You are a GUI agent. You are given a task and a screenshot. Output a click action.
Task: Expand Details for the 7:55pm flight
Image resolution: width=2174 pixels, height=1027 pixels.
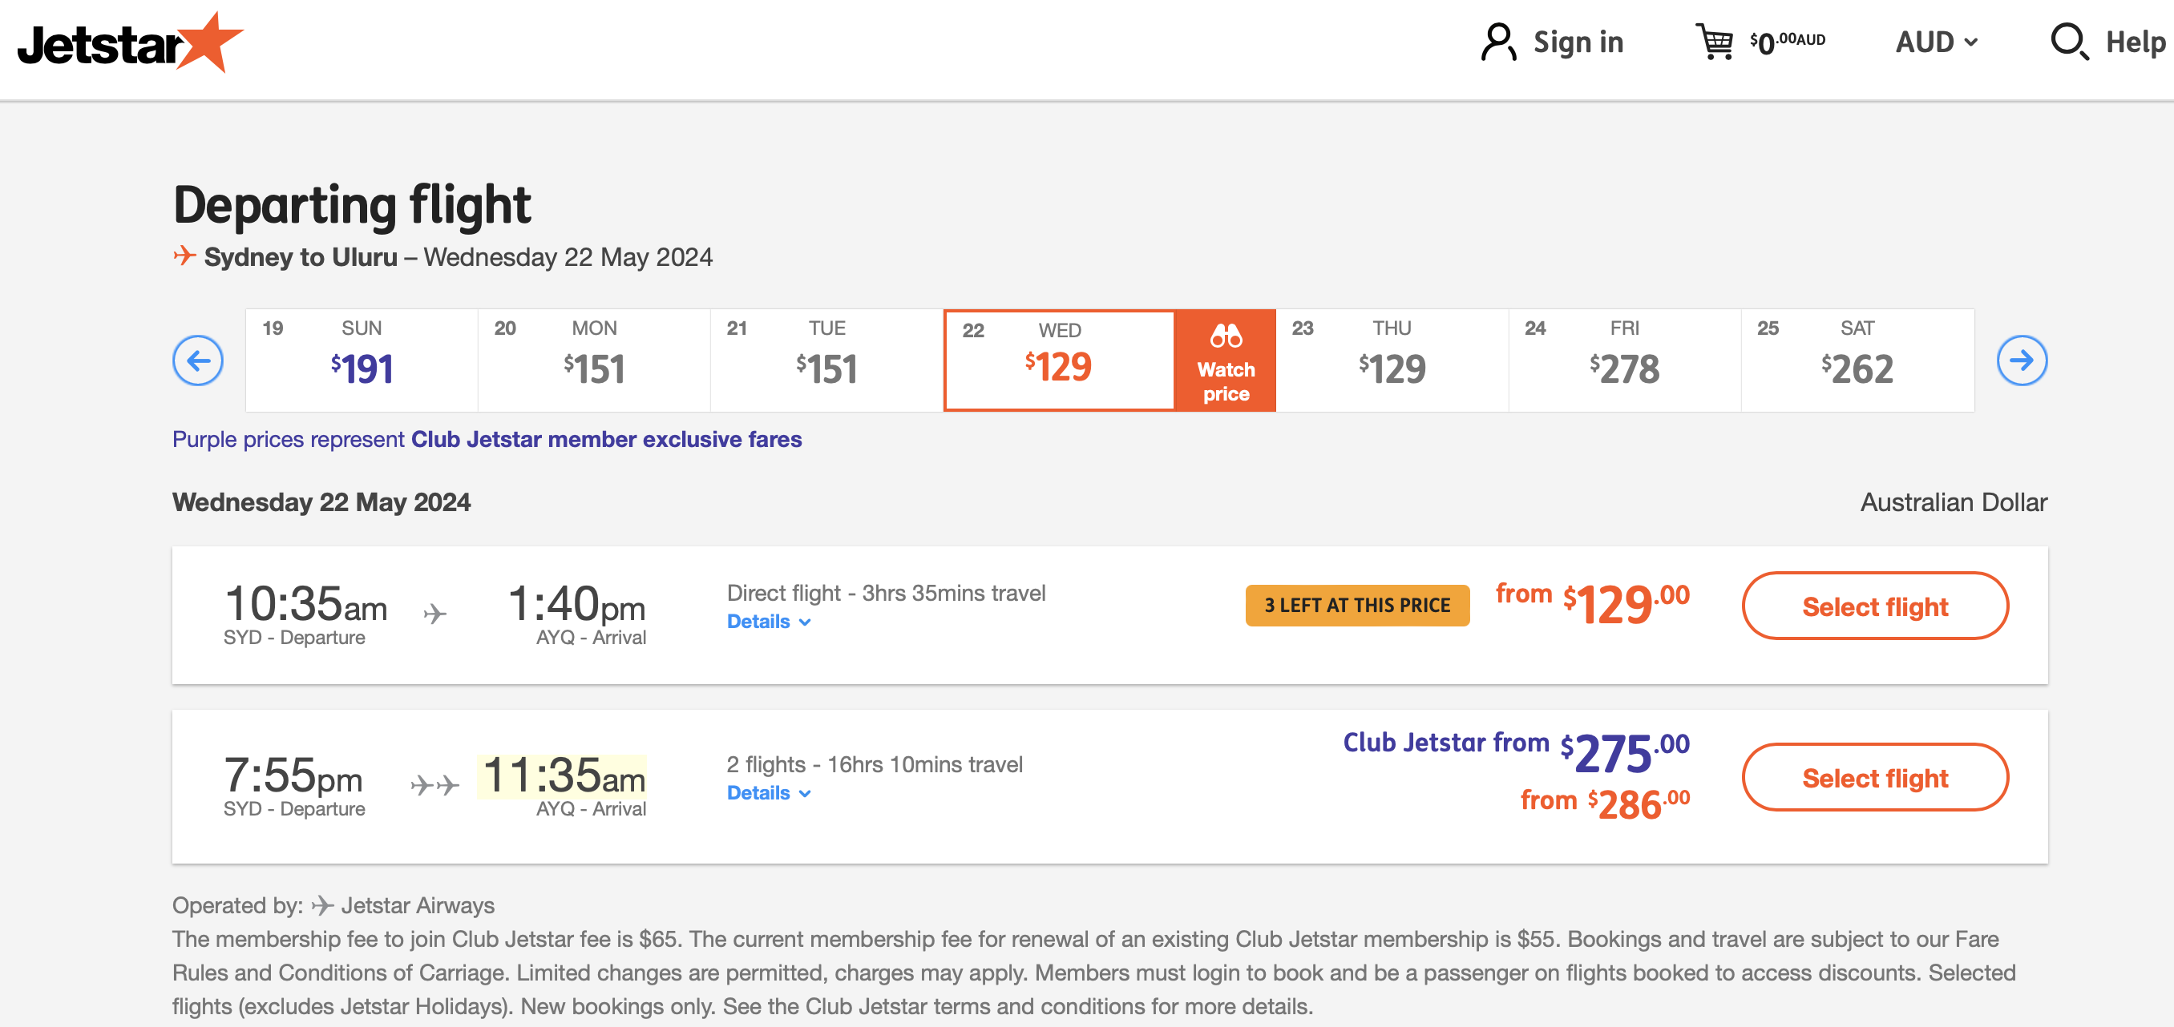click(x=768, y=793)
